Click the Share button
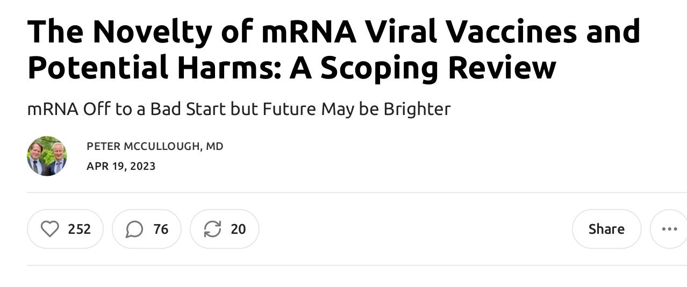Image resolution: width=687 pixels, height=287 pixels. tap(606, 229)
